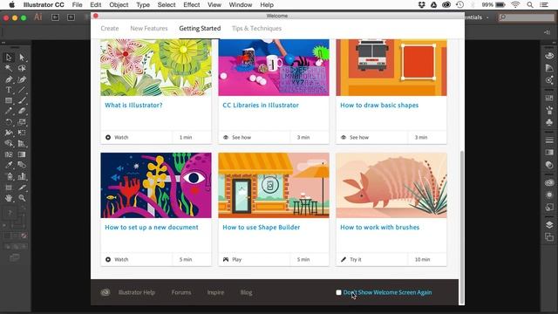The image size is (558, 314).
Task: Click the Inspire footer link
Action: pyautogui.click(x=215, y=292)
